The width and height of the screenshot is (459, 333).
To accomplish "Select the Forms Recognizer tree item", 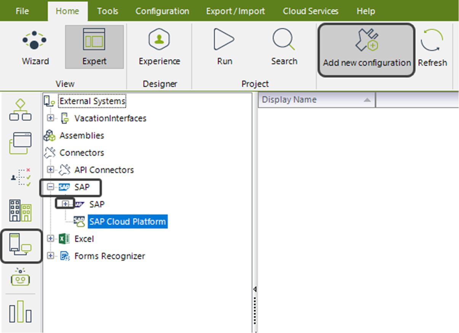I will pyautogui.click(x=110, y=256).
